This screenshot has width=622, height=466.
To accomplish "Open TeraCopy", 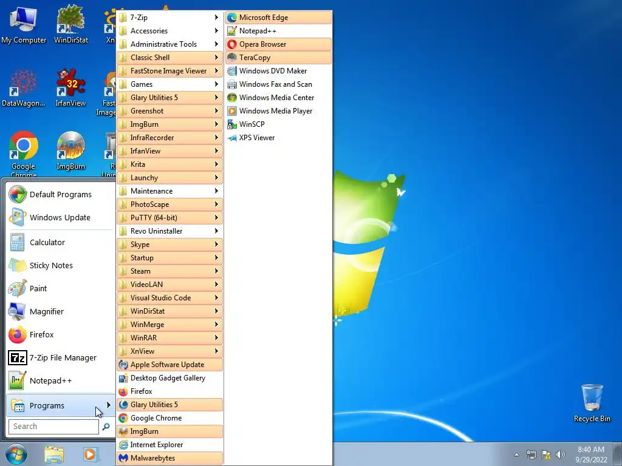I will 278,58.
